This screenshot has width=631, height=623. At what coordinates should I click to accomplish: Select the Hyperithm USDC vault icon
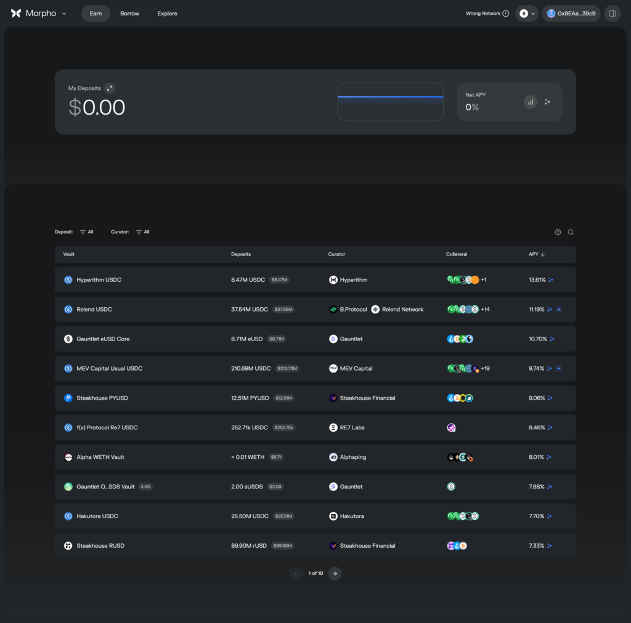point(68,279)
